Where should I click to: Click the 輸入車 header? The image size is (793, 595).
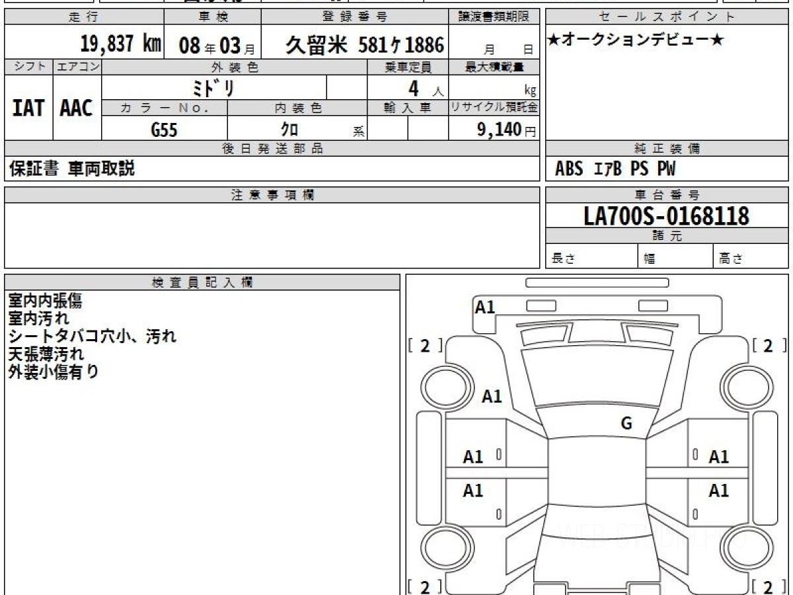(408, 108)
